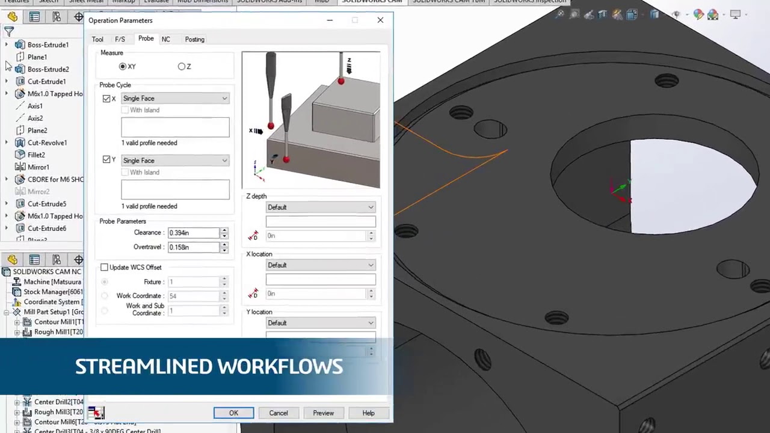
Task: Click the SOLIDWORKS CAM NC Manager root icon
Action: tap(7, 272)
